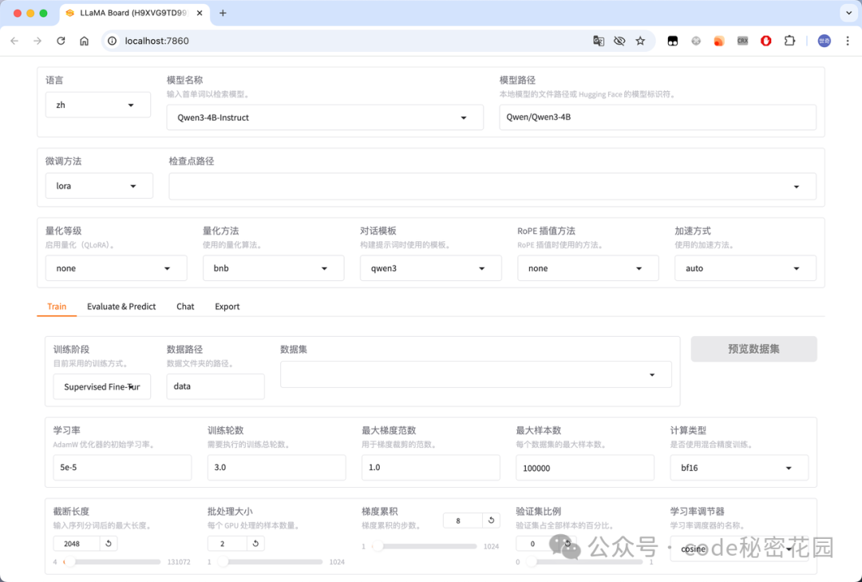Screen dimensions: 862x582
Task: Click the 学习率 field showing 5e-5
Action: 122,468
